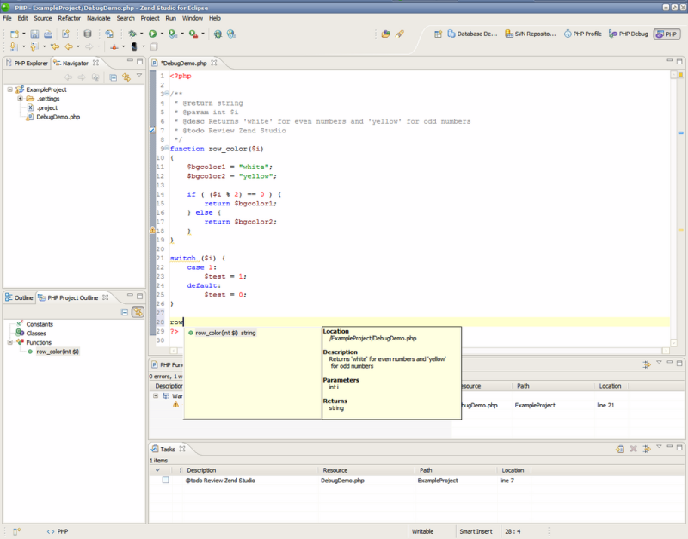
Task: Toggle fold on row_color function at line 9
Action: pos(167,149)
